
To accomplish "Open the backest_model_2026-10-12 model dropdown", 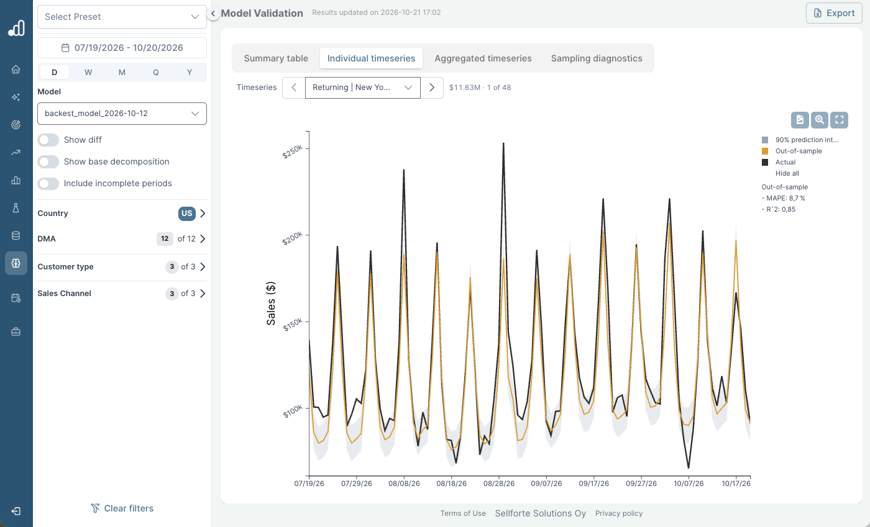I will coord(122,114).
